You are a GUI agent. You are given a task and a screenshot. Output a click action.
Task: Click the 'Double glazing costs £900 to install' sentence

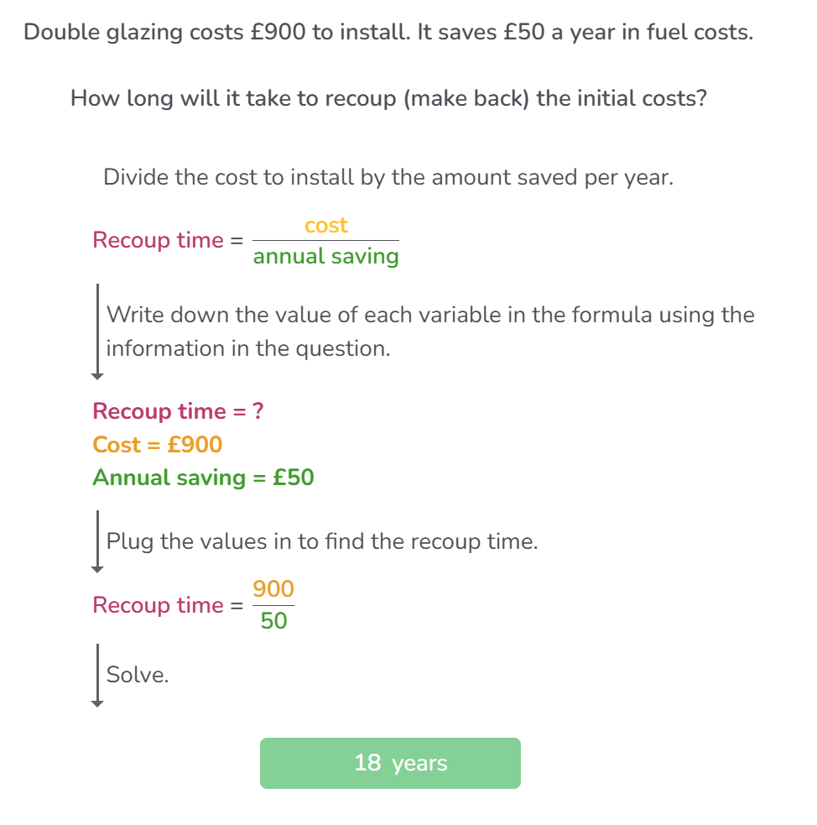388,33
